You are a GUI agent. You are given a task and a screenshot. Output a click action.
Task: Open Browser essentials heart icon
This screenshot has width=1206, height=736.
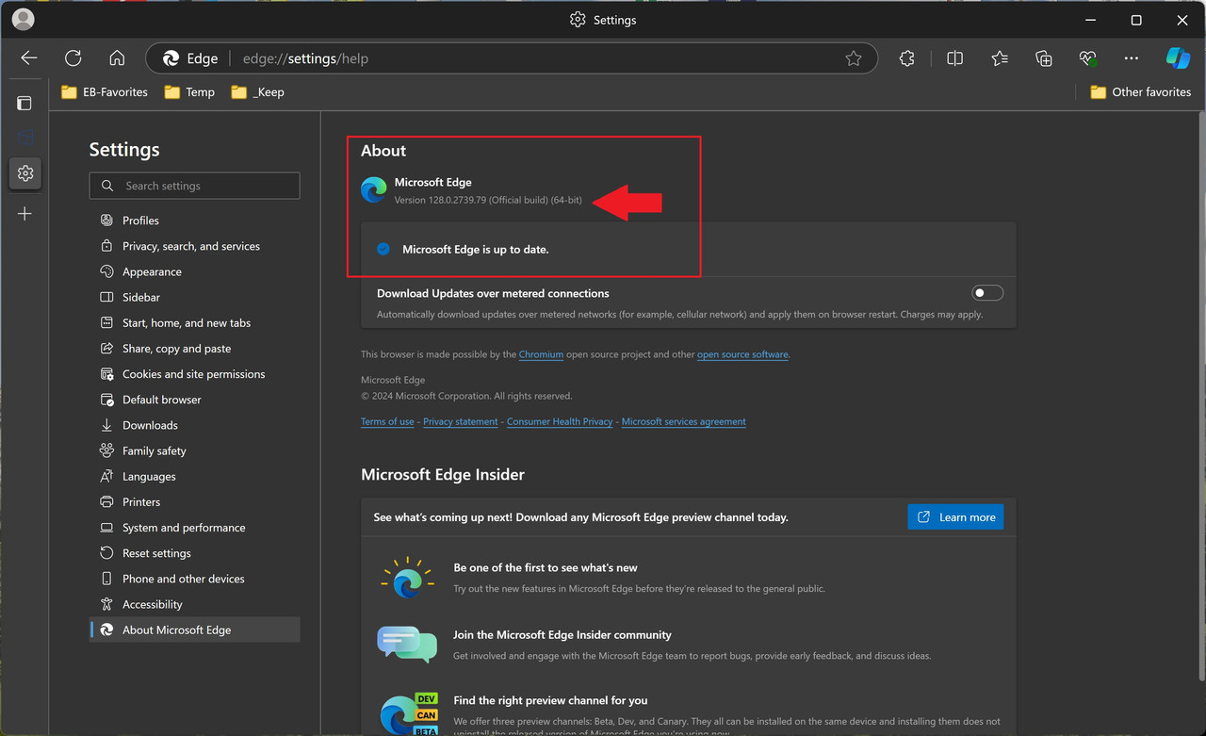tap(1088, 58)
